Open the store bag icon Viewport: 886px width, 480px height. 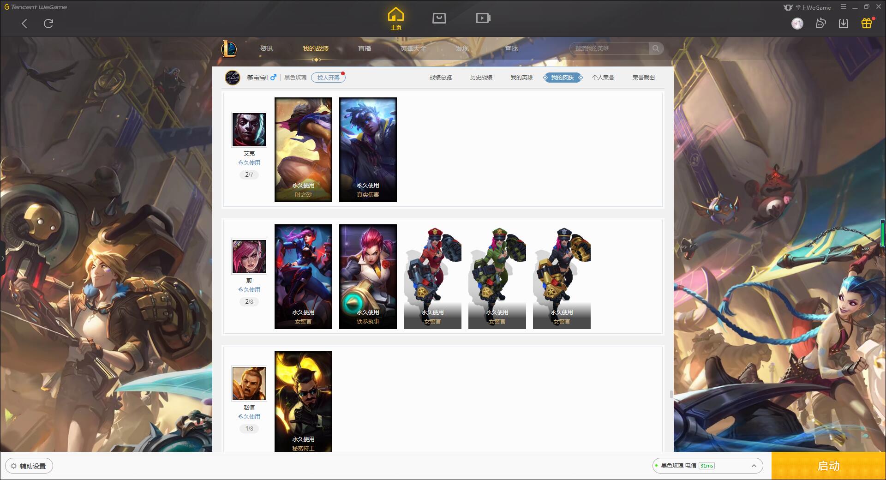(x=439, y=18)
